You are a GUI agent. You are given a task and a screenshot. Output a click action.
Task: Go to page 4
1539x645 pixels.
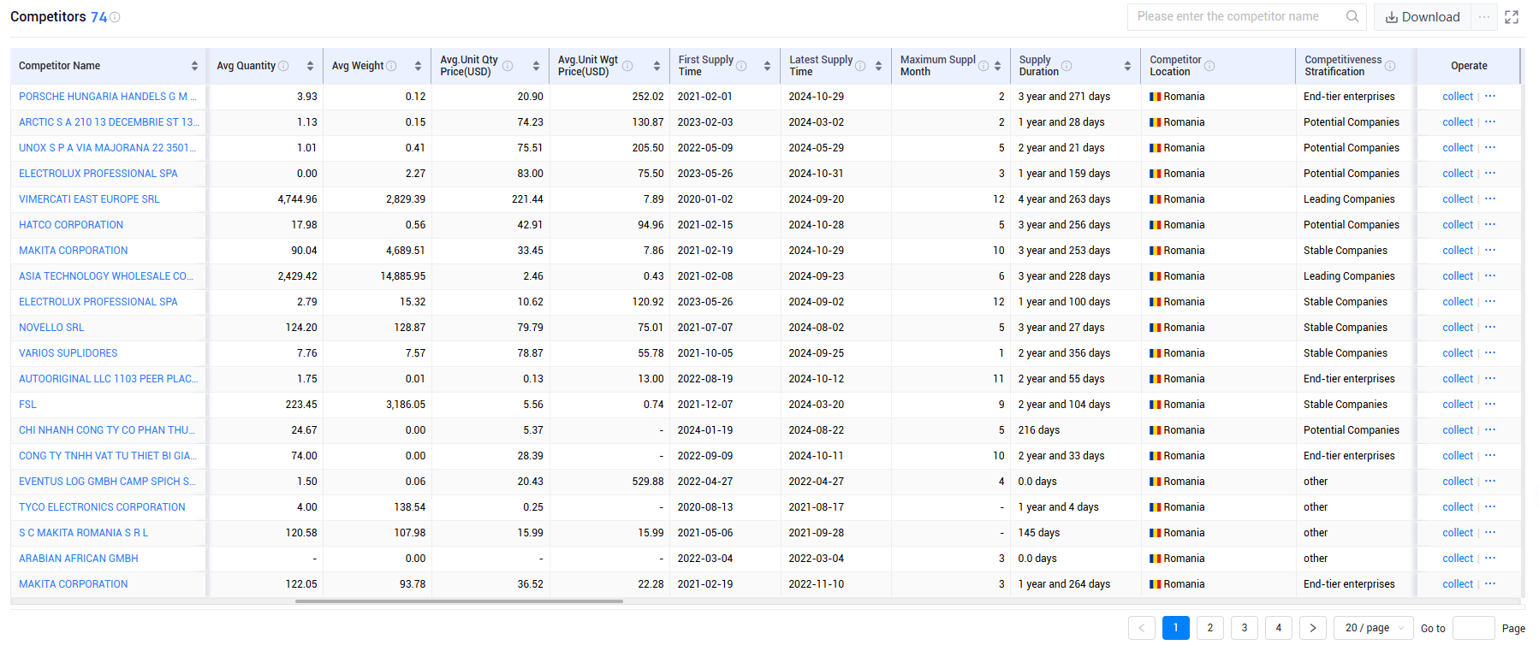[x=1279, y=628]
